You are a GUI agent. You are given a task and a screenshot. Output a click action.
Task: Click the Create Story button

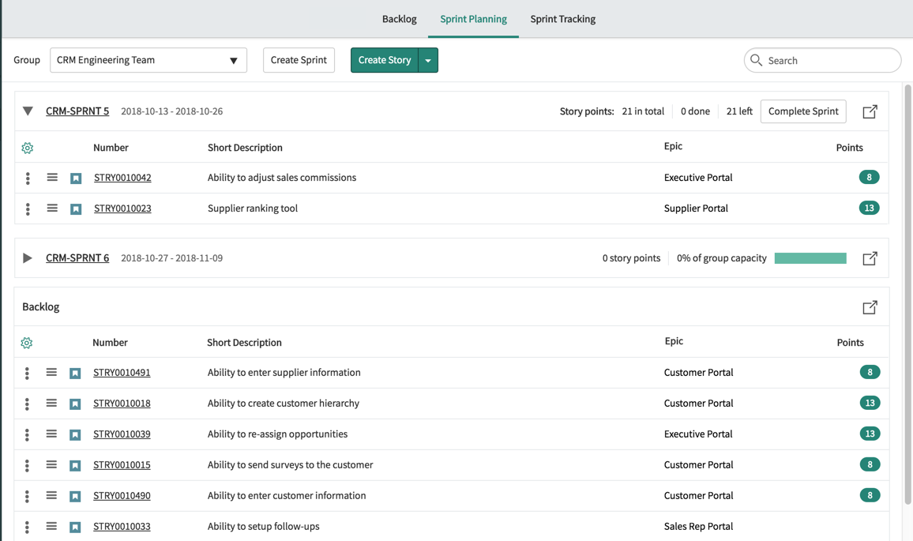[x=385, y=60]
